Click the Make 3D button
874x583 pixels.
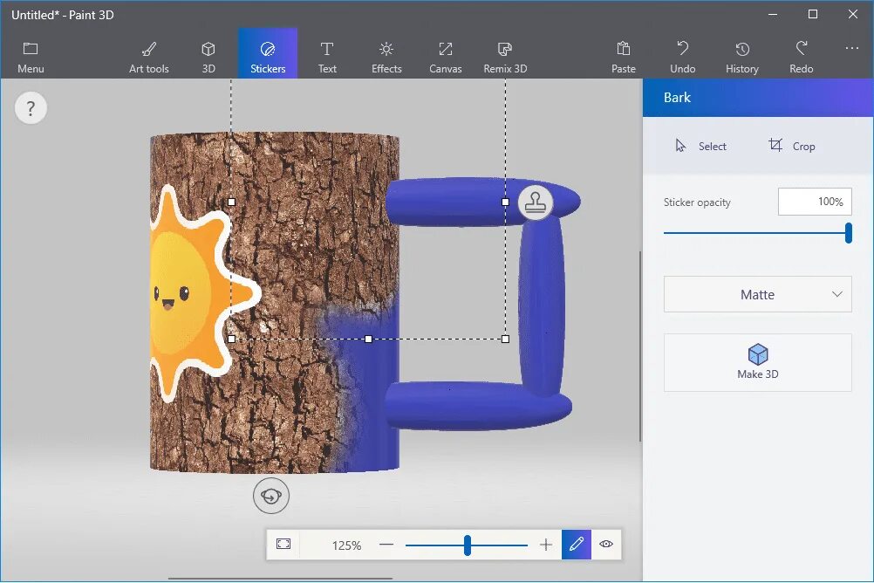(757, 363)
